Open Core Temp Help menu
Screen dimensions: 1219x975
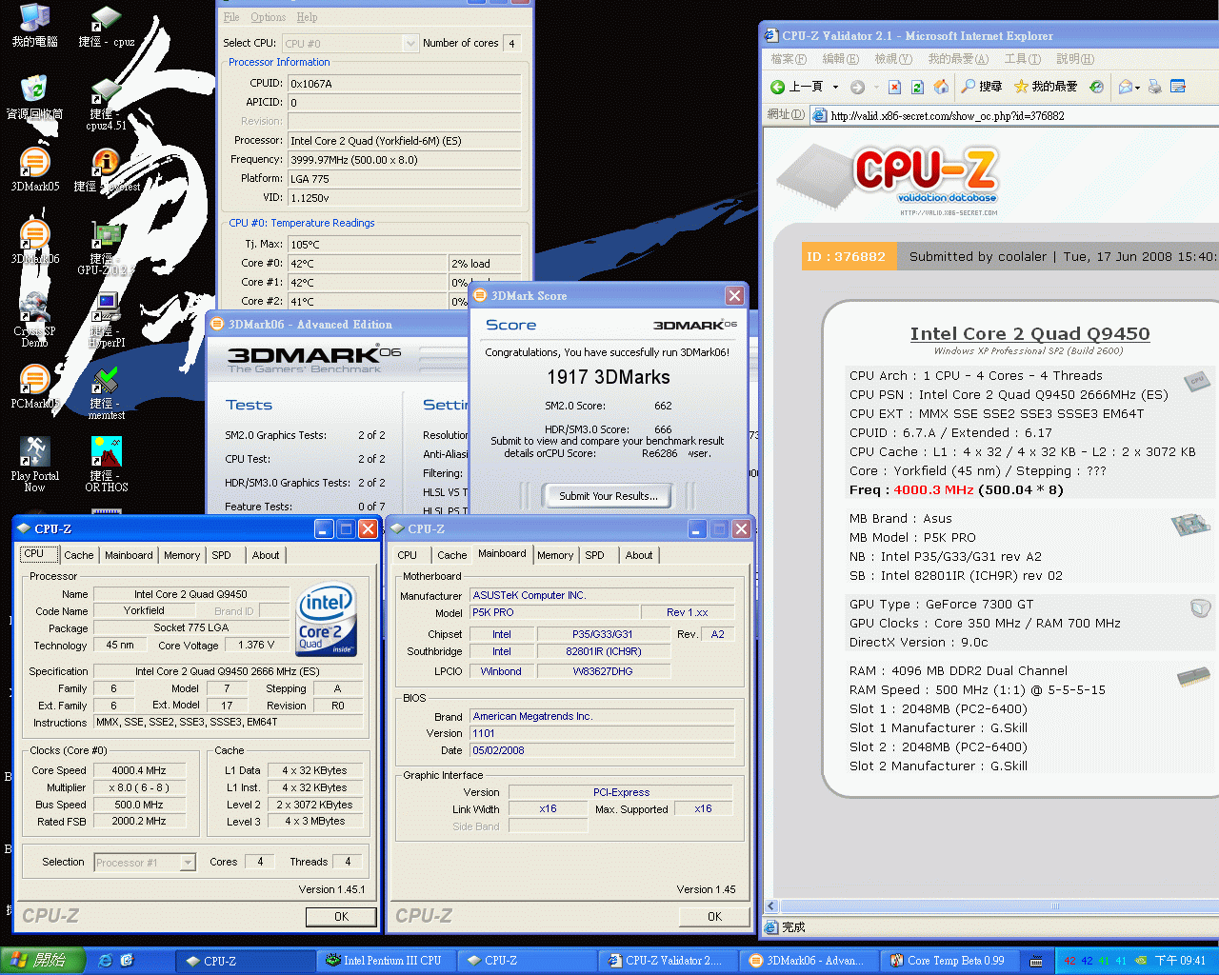307,17
